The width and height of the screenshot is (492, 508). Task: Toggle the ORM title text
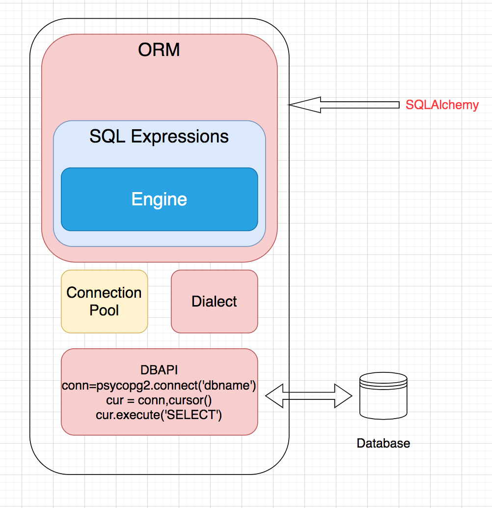pos(159,50)
